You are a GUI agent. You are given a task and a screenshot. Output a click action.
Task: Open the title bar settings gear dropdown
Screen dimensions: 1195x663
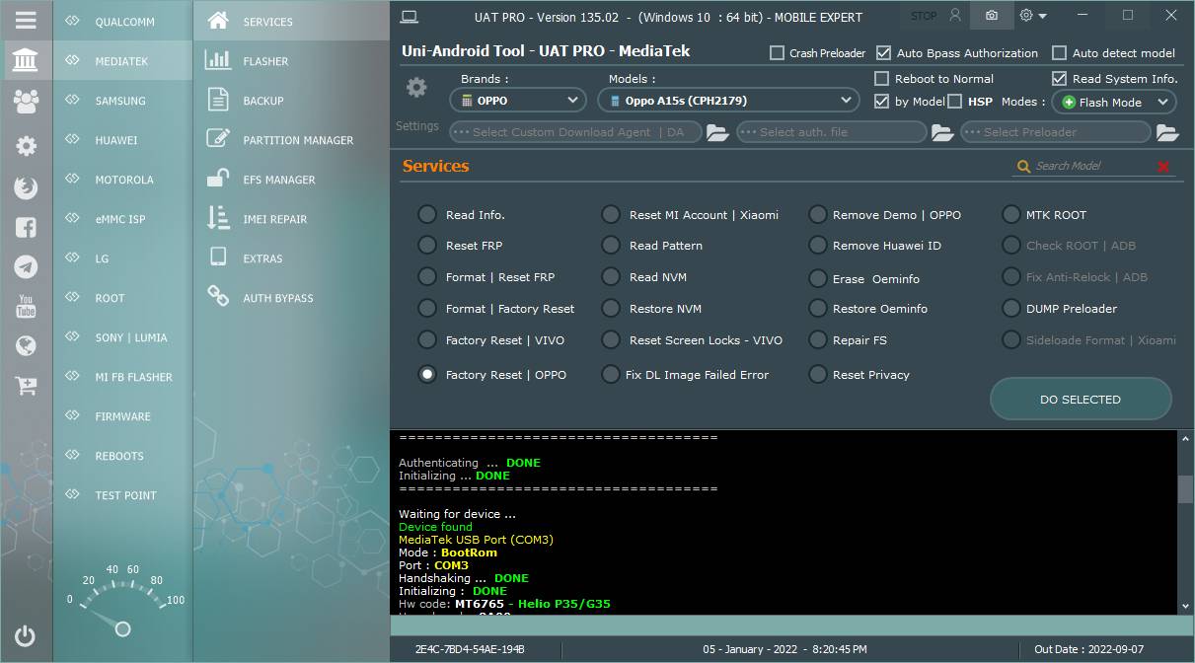(x=1033, y=16)
